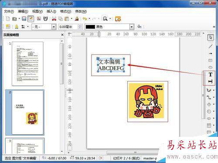This screenshot has height=163, width=218.
Task: Click the yellow highlight line icon
Action: pos(17,27)
